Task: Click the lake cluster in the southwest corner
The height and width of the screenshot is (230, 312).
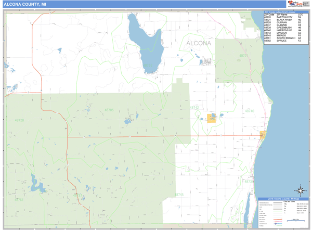Action: point(36,185)
